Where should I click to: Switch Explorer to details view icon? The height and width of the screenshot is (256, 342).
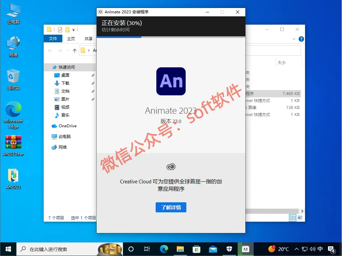click(x=293, y=218)
